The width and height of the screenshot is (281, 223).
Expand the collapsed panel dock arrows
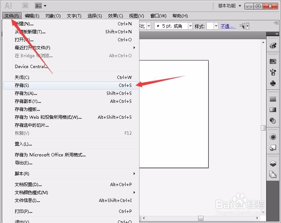pyautogui.click(x=277, y=34)
